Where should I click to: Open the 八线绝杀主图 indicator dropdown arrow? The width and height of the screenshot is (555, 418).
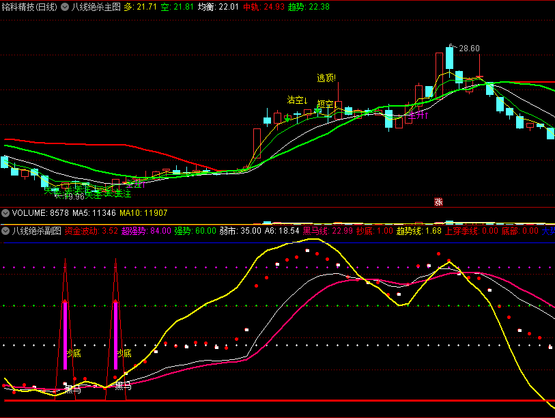(65, 7)
